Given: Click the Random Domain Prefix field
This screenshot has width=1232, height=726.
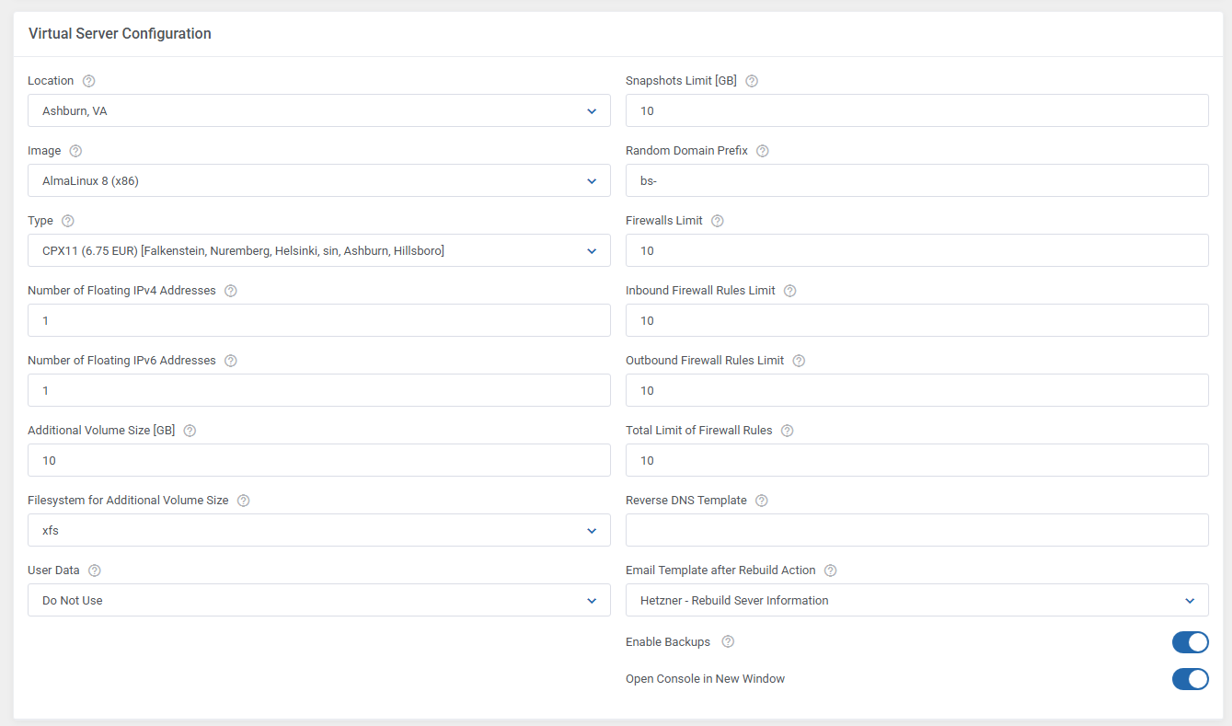Looking at the screenshot, I should click(x=917, y=181).
